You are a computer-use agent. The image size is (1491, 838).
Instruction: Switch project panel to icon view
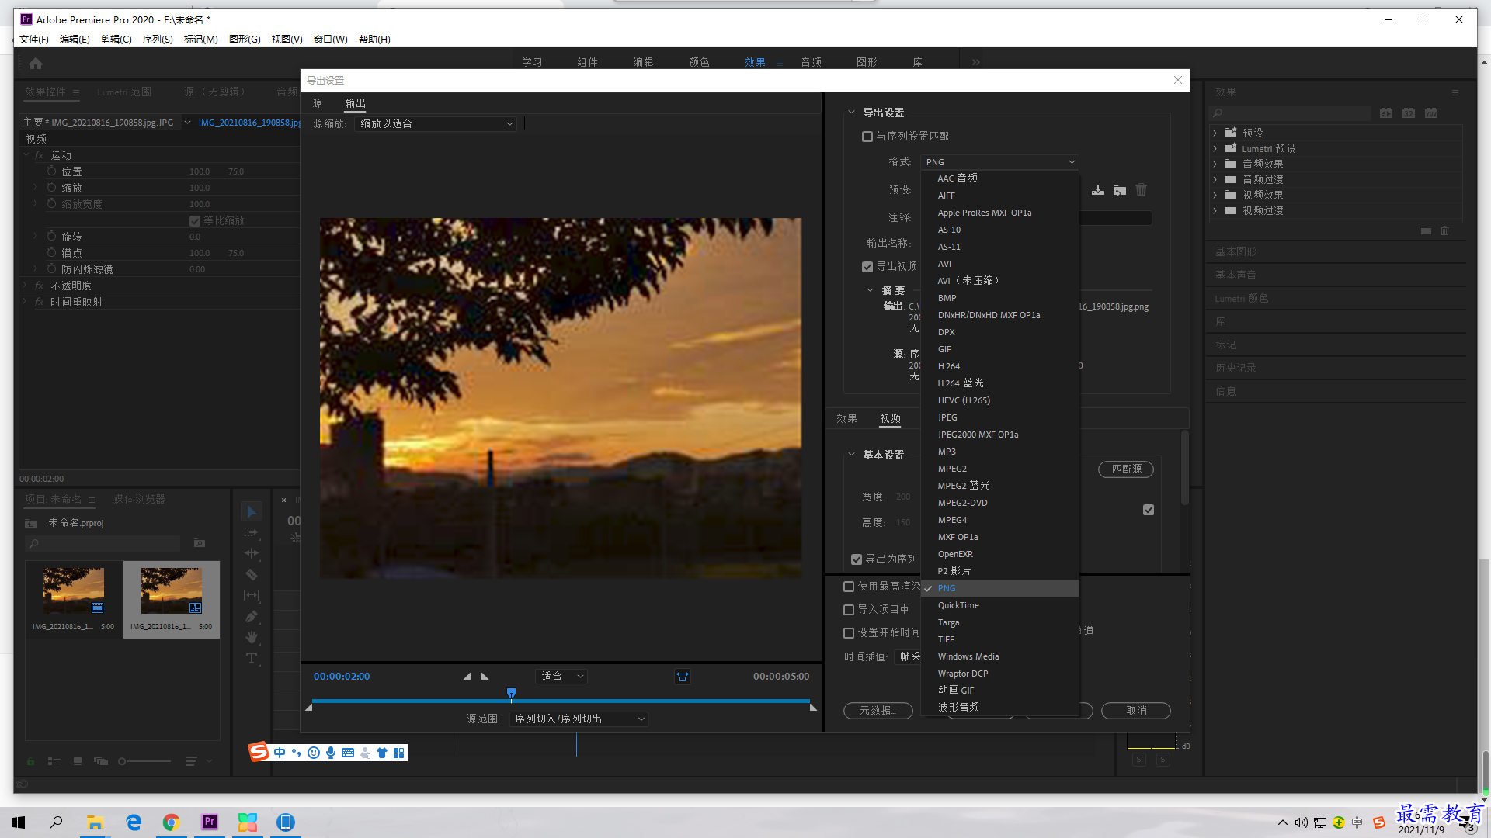tap(78, 761)
